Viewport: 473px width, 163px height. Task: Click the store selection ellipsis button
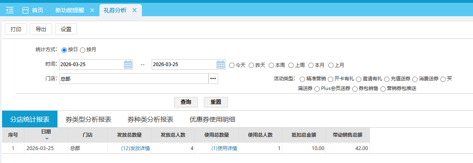coord(213,79)
